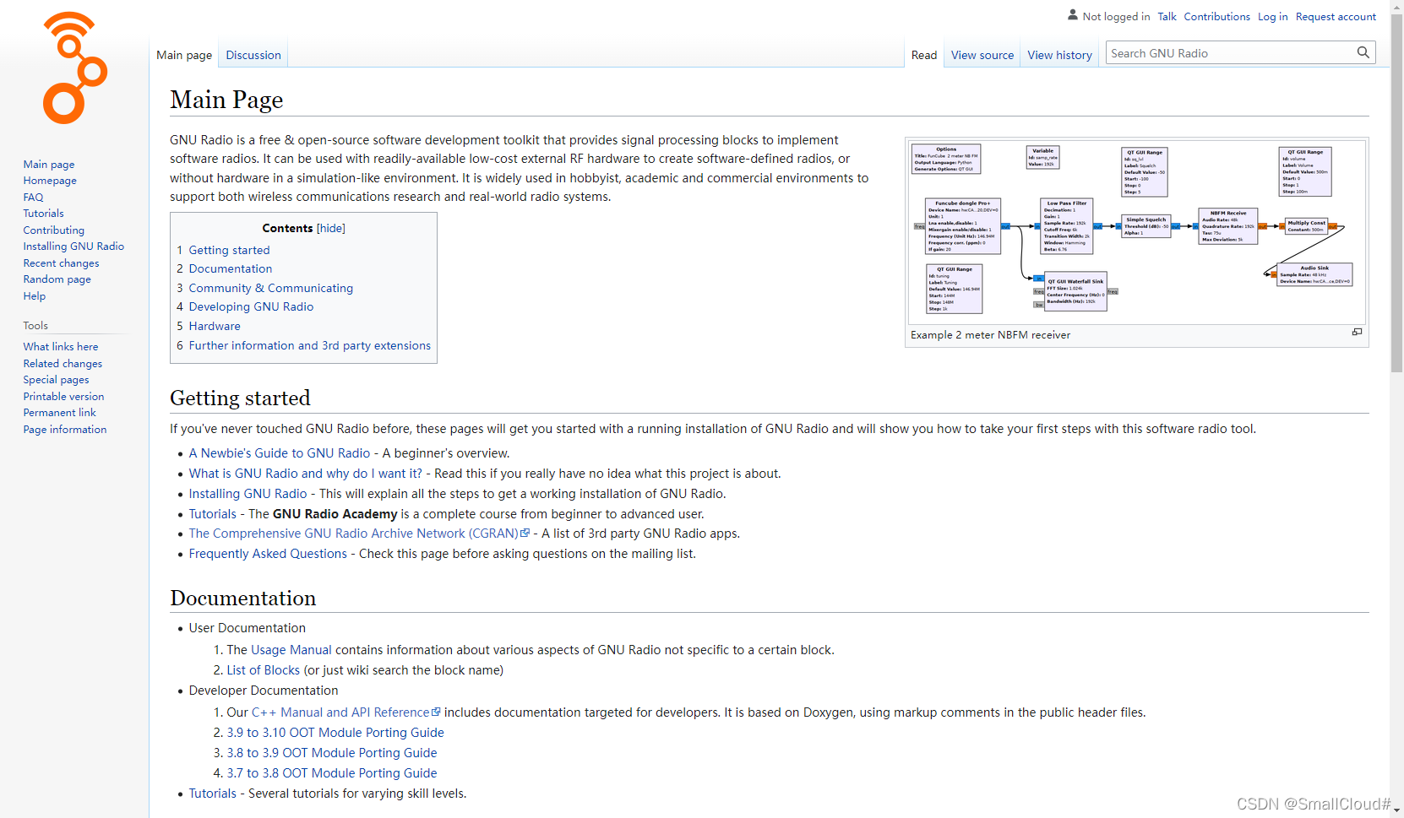Click the GNU Radio logo

point(74,68)
